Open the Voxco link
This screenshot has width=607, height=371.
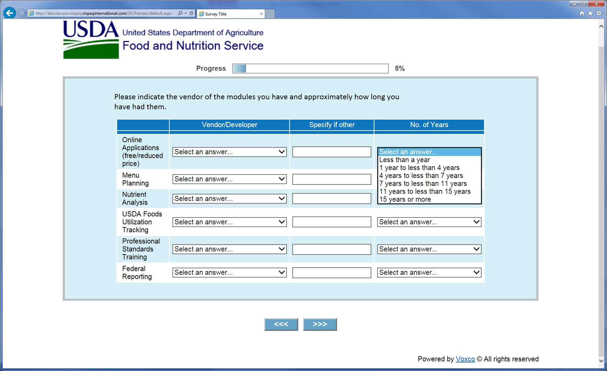coord(465,359)
